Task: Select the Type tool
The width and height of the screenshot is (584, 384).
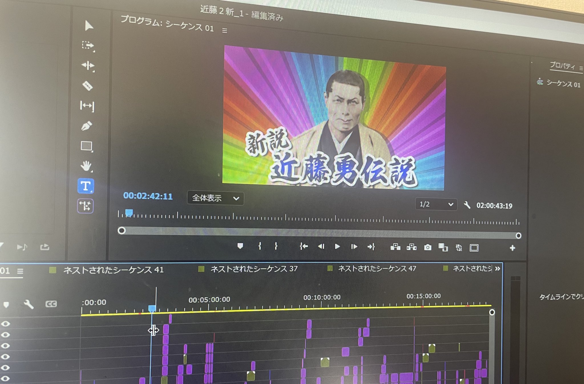Action: pyautogui.click(x=86, y=186)
